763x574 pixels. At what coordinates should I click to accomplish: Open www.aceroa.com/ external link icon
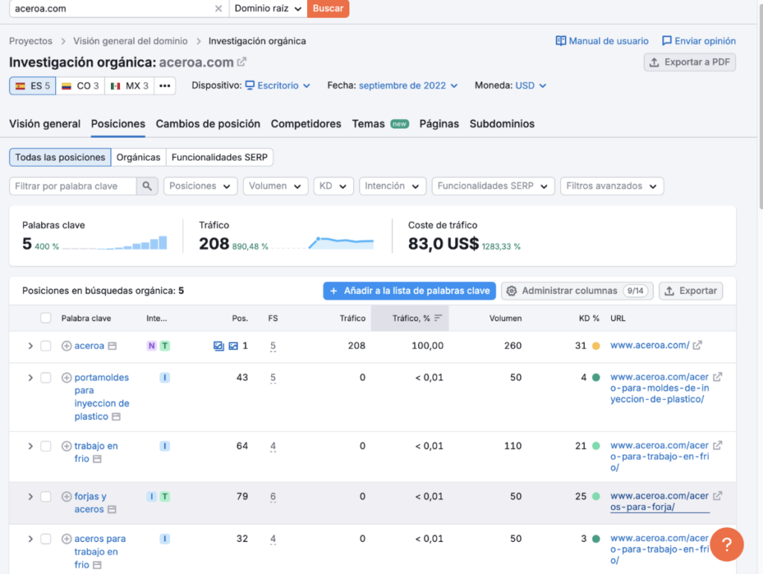coord(697,345)
